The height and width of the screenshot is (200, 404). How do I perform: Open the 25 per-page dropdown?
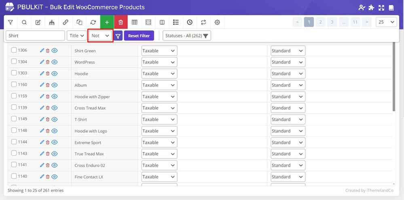(386, 22)
